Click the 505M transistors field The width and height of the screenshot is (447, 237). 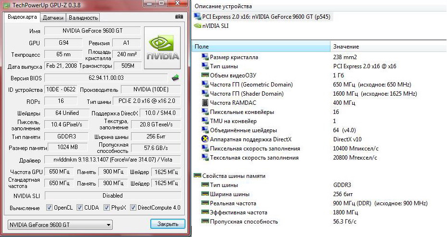click(128, 66)
